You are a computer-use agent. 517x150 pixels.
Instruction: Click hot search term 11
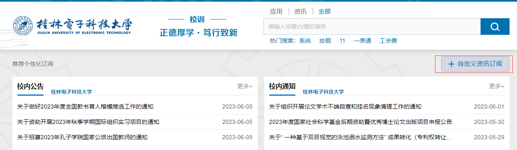(342, 41)
